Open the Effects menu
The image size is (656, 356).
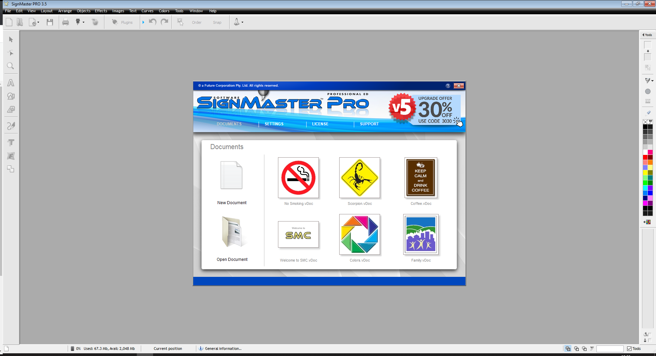point(101,11)
